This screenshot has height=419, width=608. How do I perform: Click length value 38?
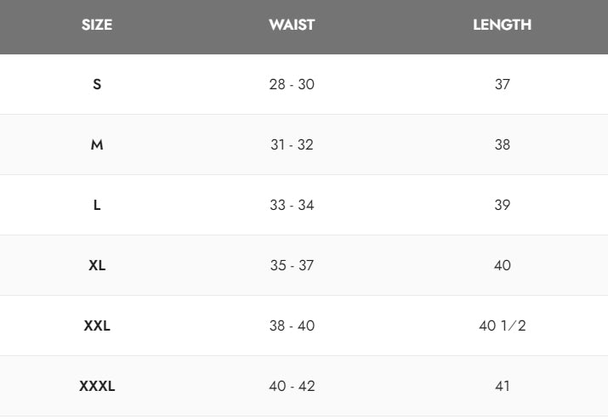pyautogui.click(x=502, y=144)
